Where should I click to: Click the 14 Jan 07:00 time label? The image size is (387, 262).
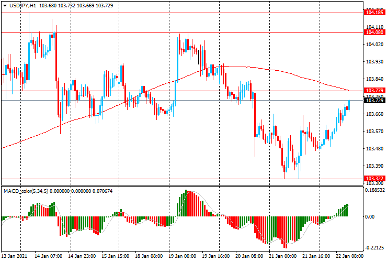coord(48,256)
